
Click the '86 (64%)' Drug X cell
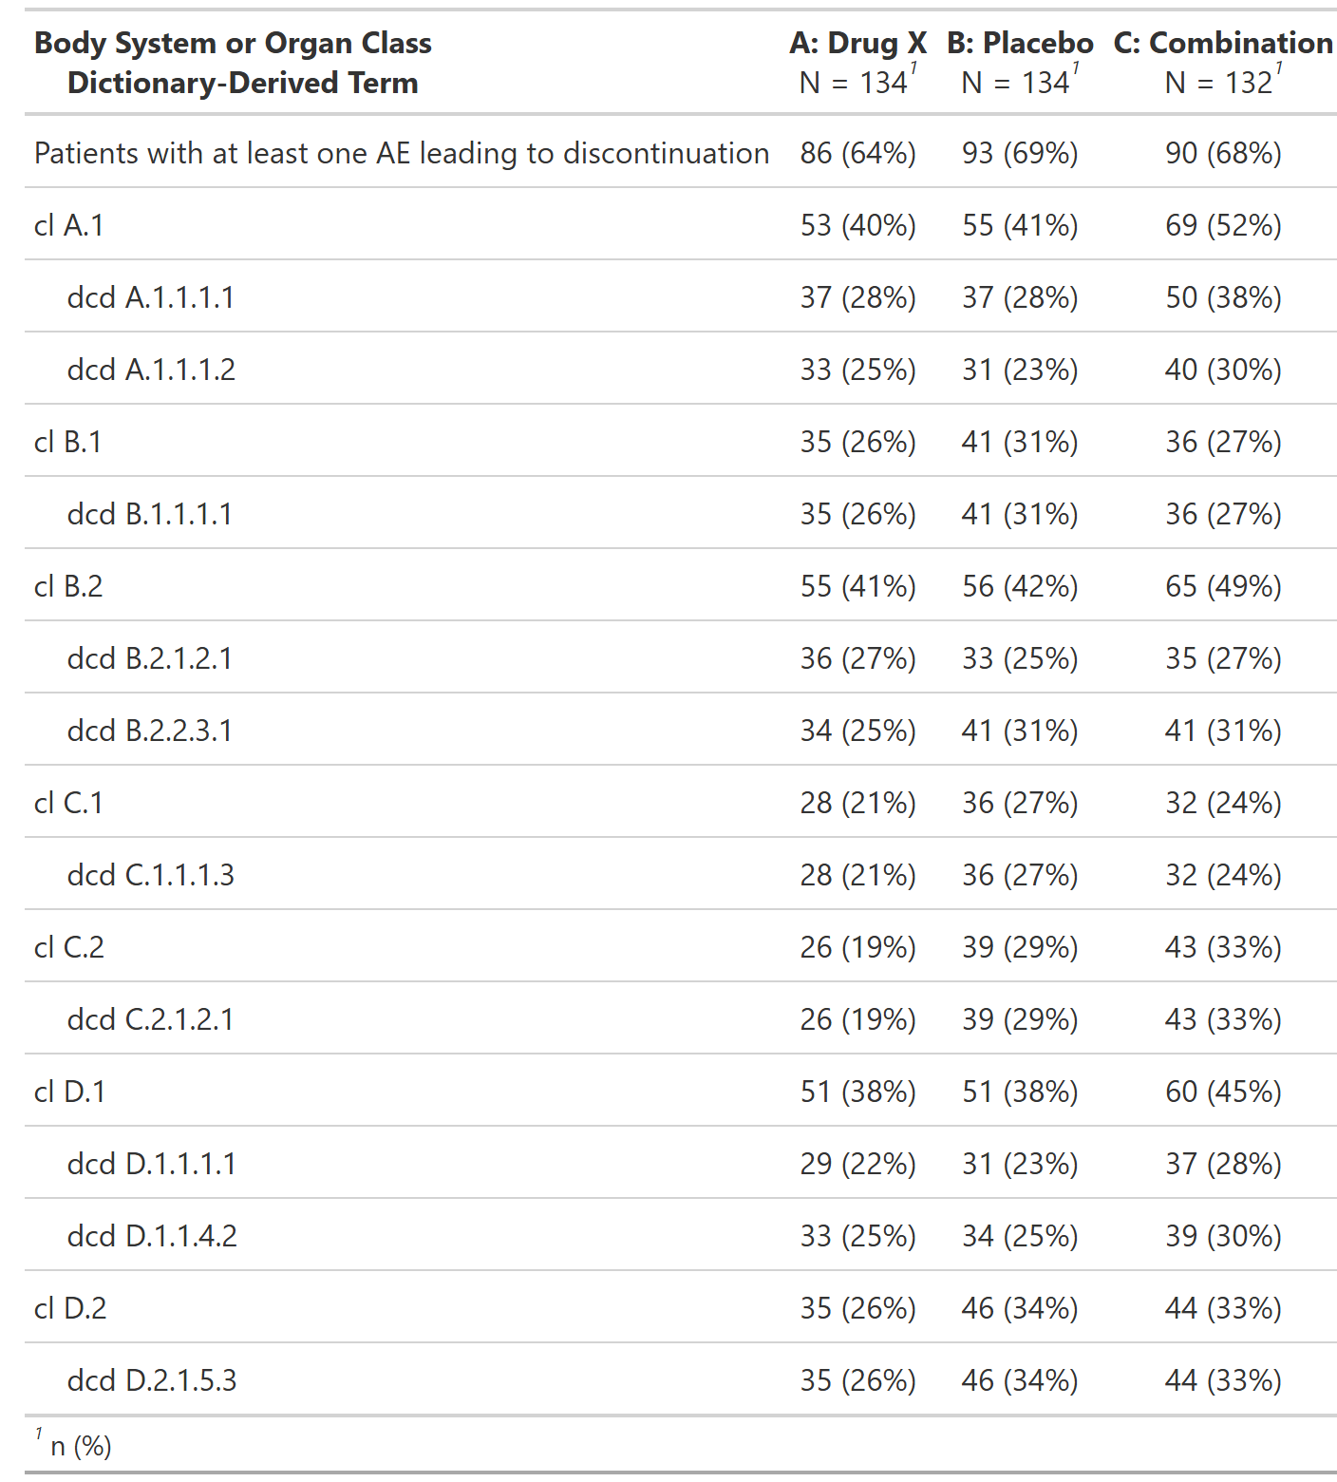pos(857,153)
